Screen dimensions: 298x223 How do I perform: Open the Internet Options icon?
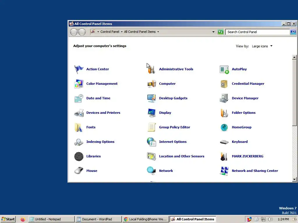point(151,142)
